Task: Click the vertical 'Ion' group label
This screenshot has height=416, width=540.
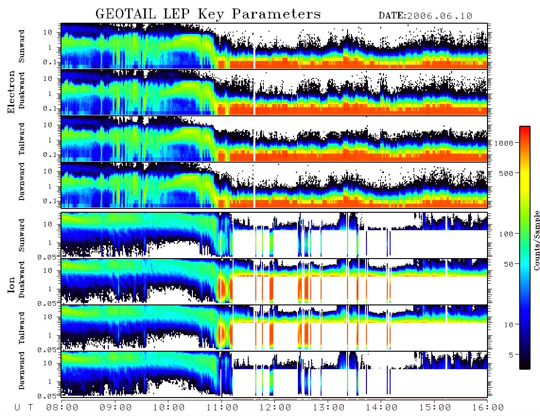Action: (11, 285)
